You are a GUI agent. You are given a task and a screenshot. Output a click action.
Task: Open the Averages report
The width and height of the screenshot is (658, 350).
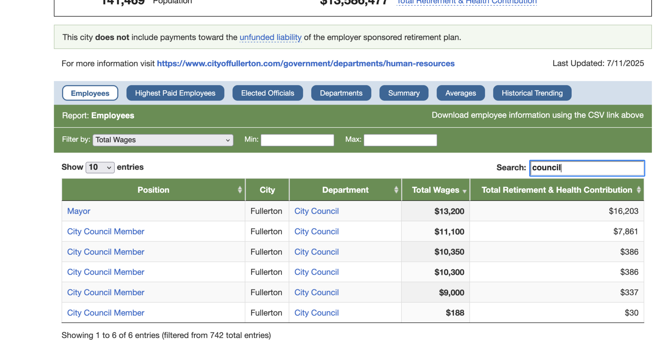point(460,93)
